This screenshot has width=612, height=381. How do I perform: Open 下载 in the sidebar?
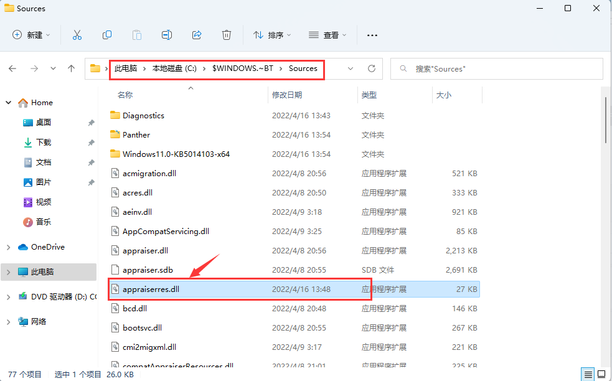[37, 143]
